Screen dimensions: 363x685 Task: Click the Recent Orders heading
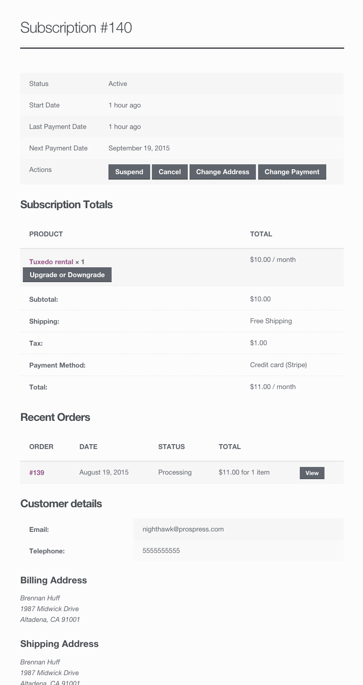[x=55, y=417]
